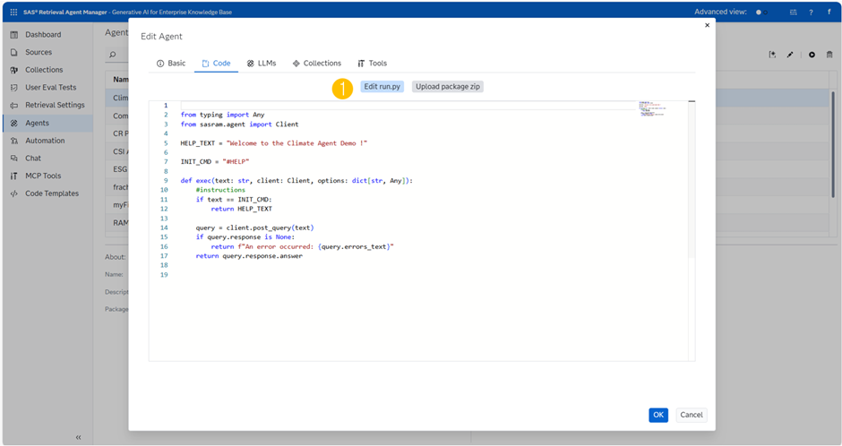
Task: Switch to the LLMs tab
Action: click(262, 64)
